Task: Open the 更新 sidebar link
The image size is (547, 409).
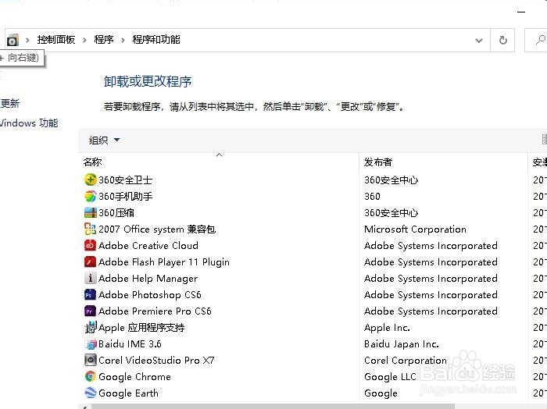Action: pos(9,104)
